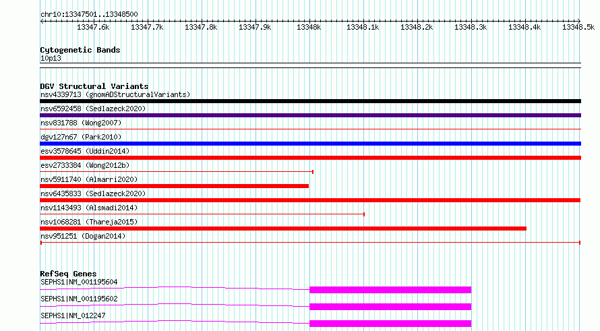Click the magenta exon of SEPHS1|NM_001195602
The width and height of the screenshot is (600, 331).
click(x=390, y=307)
